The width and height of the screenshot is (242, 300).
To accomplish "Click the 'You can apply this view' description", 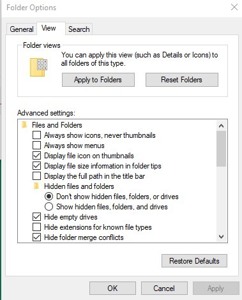I will [x=139, y=59].
